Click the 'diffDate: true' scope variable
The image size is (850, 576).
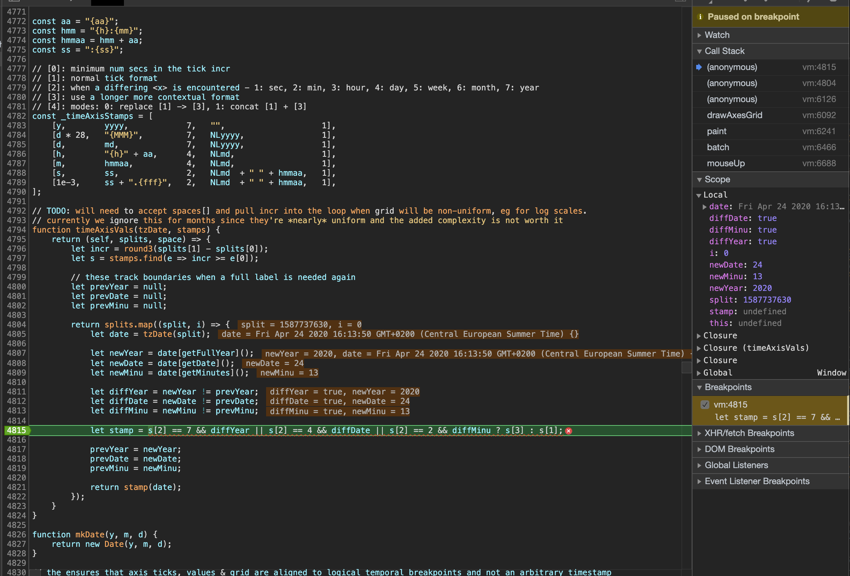[742, 219]
